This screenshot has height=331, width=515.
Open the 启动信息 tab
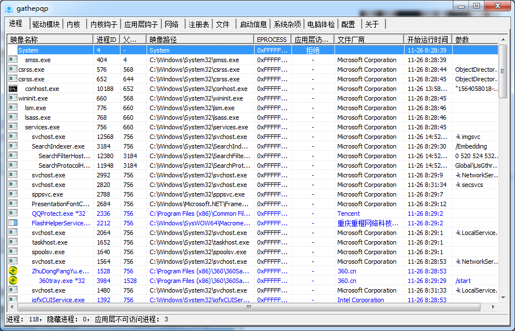click(253, 24)
